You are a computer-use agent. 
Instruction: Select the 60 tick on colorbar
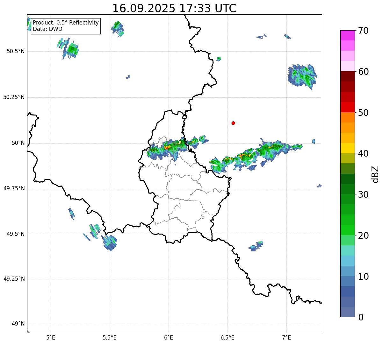point(363,72)
